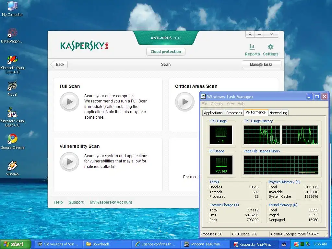This screenshot has height=249, width=332.
Task: Switch to Science confirms taskbar item
Action: [x=156, y=244]
